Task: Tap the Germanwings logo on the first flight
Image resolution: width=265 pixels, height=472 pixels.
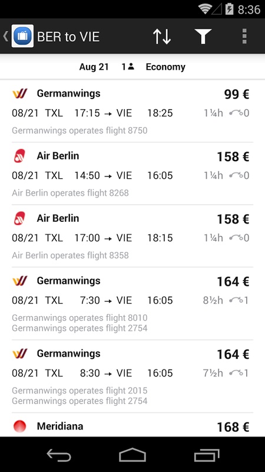Action: pos(20,93)
